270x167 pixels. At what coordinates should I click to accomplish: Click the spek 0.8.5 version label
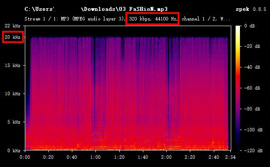point(251,9)
